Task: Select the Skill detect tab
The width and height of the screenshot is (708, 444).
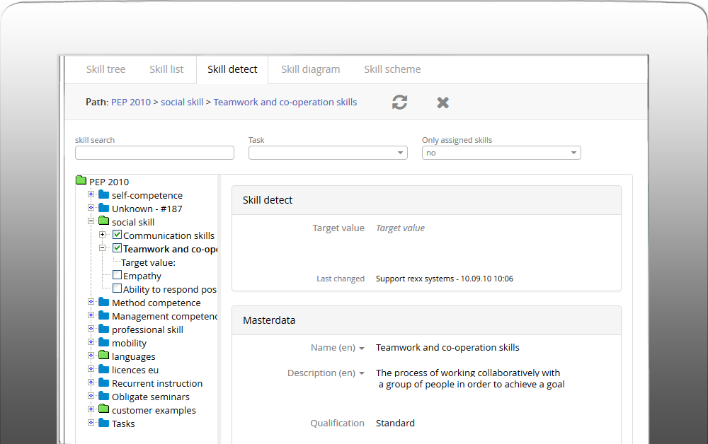Action: (232, 69)
